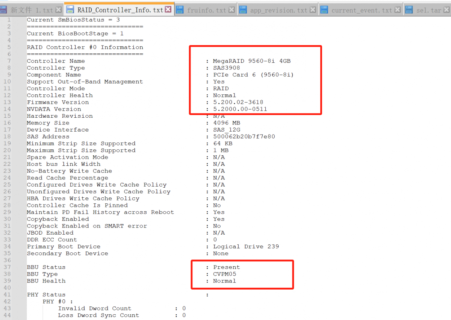Viewport: 451px width, 320px height.
Task: Click the disk icon on the 新文件 1.txt tab
Action: coord(3,10)
